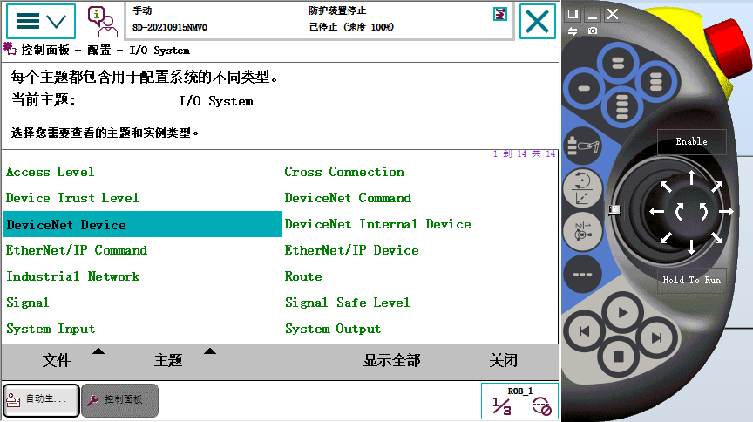
Task: Select EtherNet/IP Device entry
Action: pyautogui.click(x=351, y=250)
